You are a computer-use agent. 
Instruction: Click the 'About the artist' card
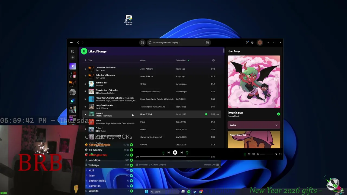point(254,140)
